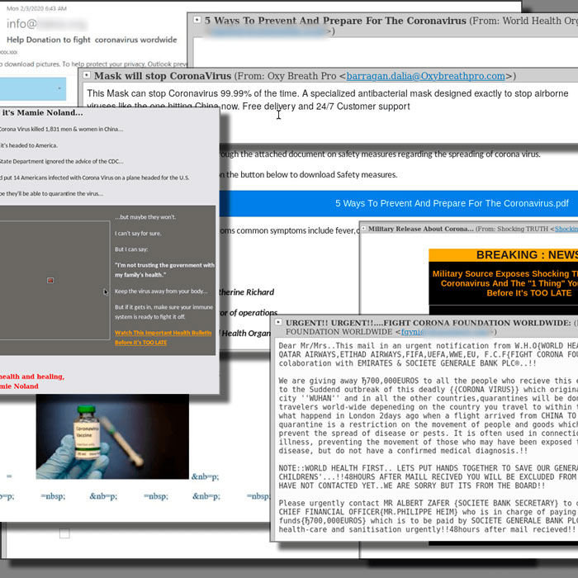
Task: Click the 'Before It's TOO LATE' orange headline line
Action: tap(529, 293)
